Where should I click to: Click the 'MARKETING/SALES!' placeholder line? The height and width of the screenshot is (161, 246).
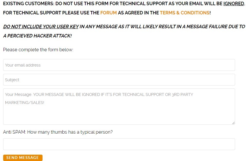(25, 103)
